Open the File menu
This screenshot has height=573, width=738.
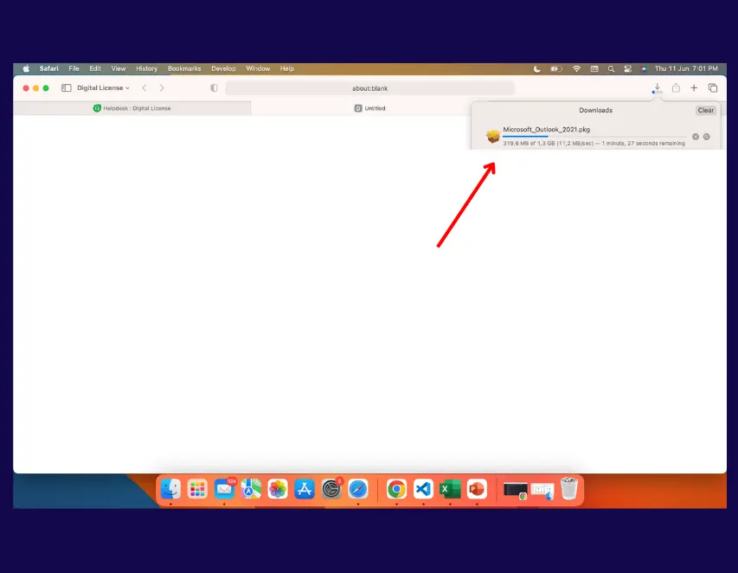pyautogui.click(x=74, y=68)
